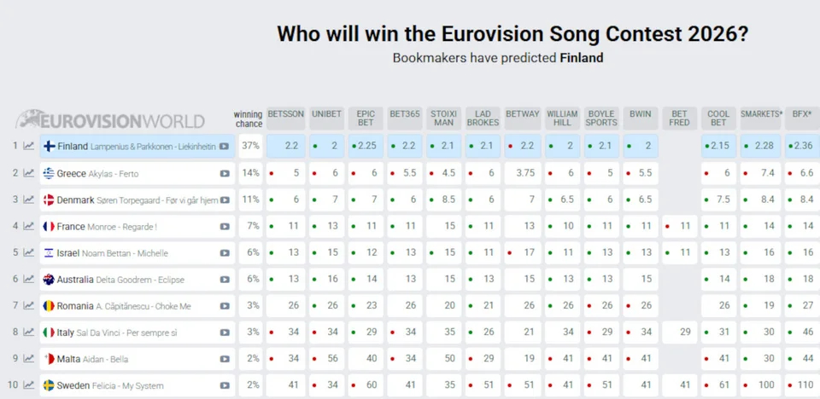The image size is (820, 399).
Task: Play Sweden's My System video icon
Action: tap(225, 386)
